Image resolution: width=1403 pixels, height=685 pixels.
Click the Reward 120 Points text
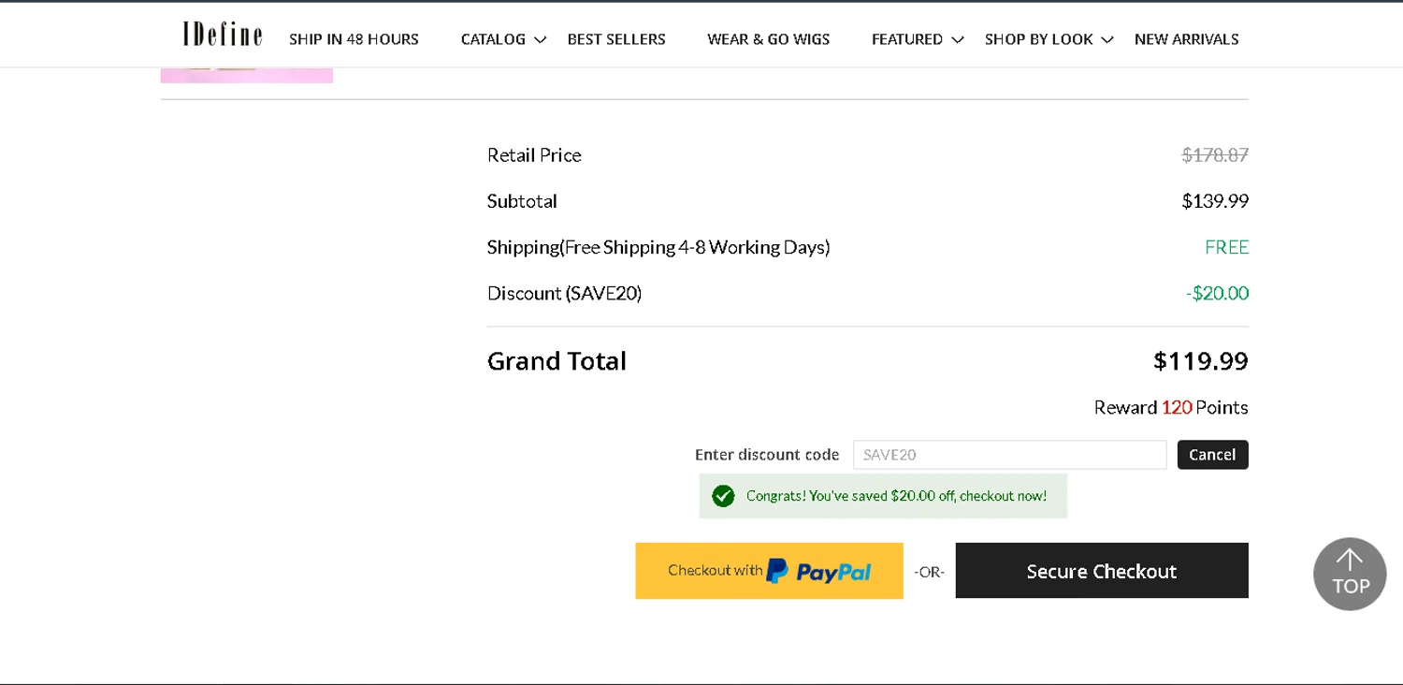click(1171, 407)
